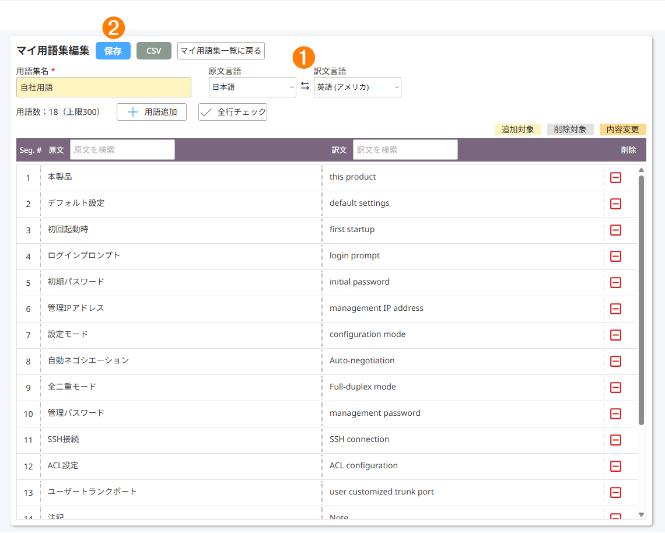Click the 訳文を検索 search box

405,150
